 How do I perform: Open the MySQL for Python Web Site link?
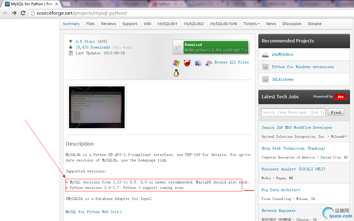coord(94,212)
